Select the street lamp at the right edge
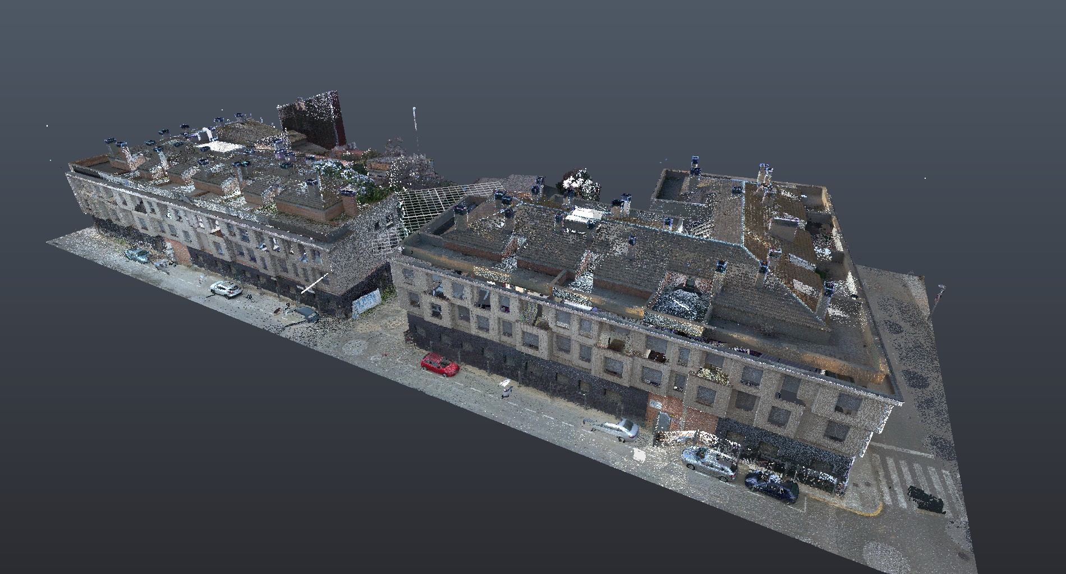Screen dimensions: 1066x574 [937, 300]
